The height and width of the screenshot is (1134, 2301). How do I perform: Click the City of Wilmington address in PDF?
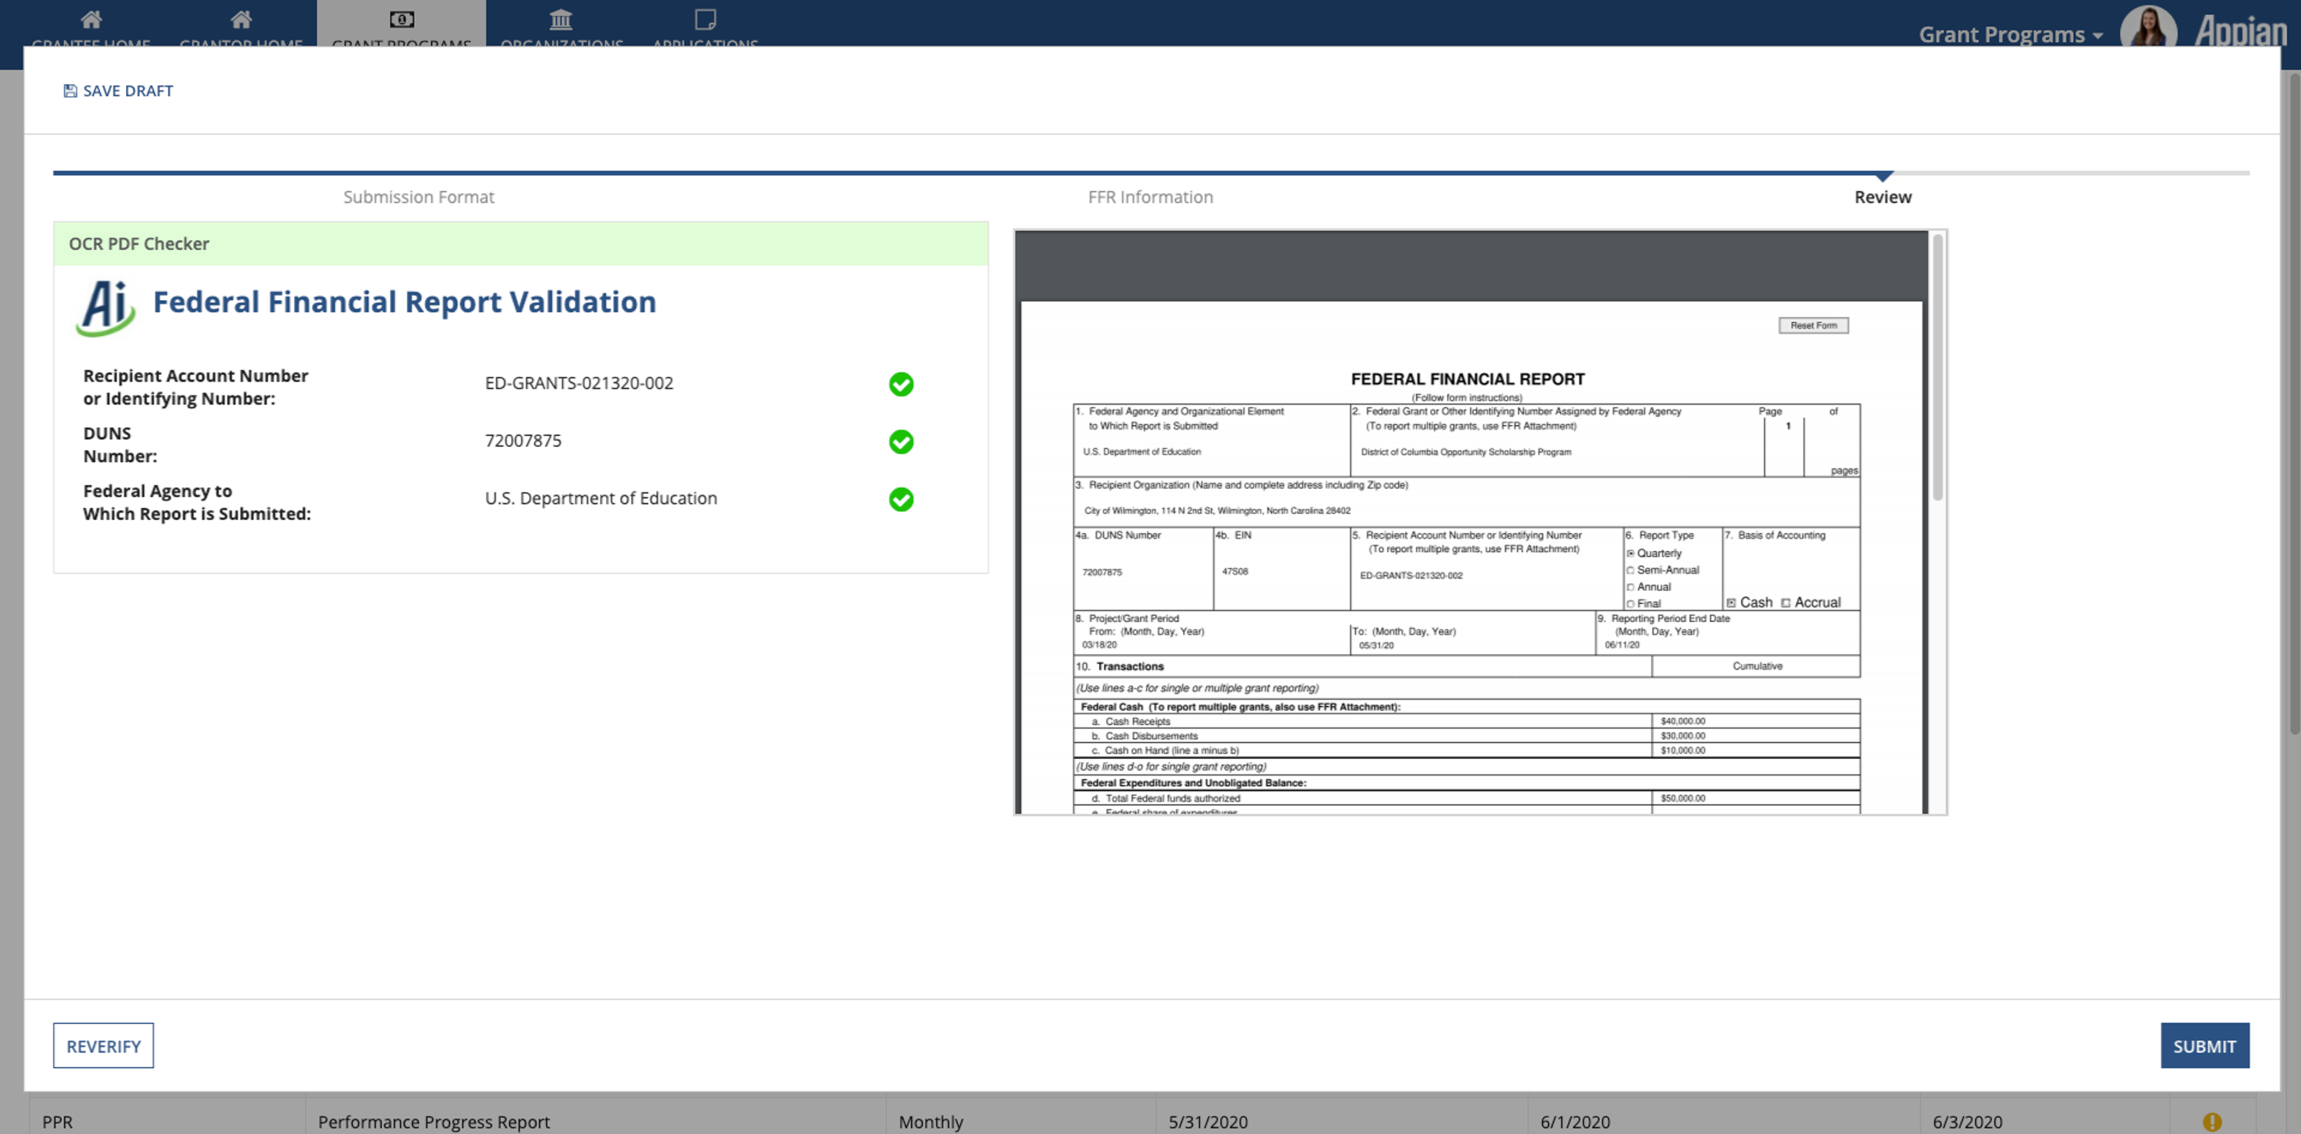tap(1216, 511)
